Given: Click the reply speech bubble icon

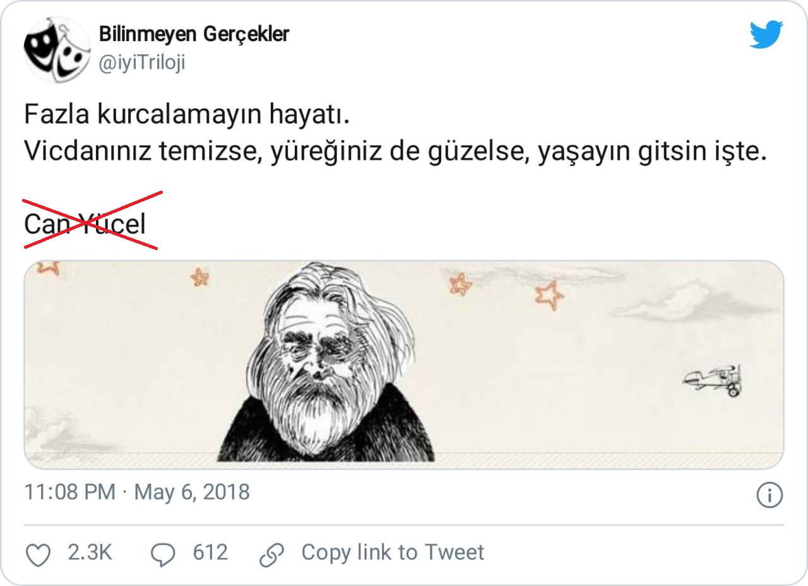Looking at the screenshot, I should point(163,554).
